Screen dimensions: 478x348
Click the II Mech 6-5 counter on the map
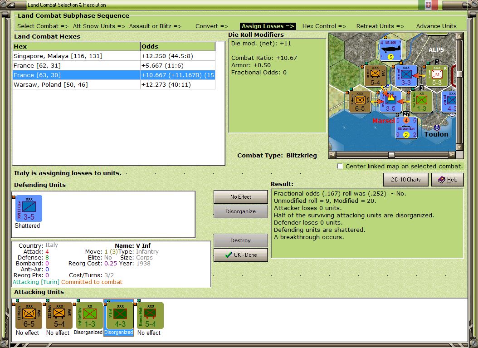[360, 102]
